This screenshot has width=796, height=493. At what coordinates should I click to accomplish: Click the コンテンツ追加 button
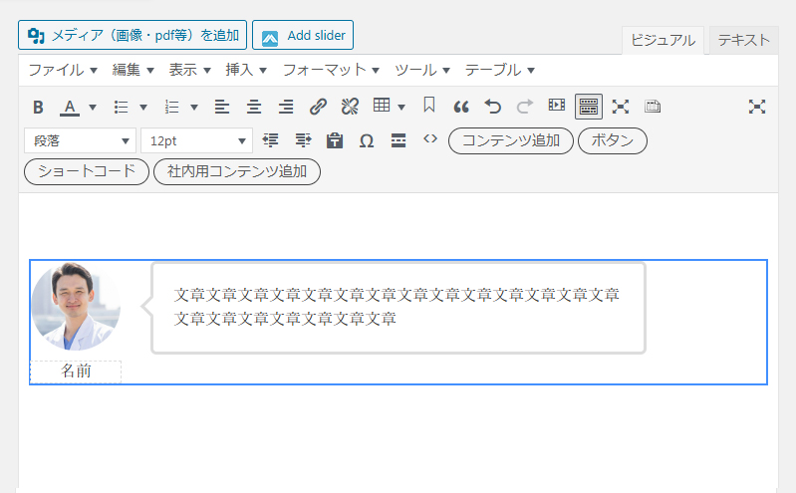(x=511, y=140)
